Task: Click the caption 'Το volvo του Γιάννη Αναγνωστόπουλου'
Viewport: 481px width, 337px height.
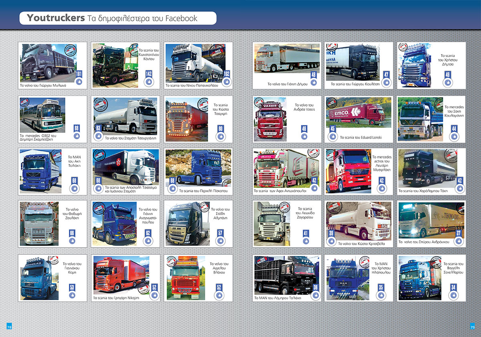Action: [x=148, y=216]
